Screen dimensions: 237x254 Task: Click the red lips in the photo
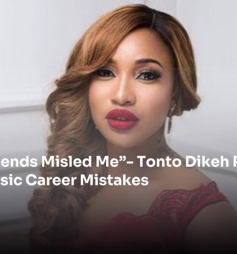click(x=122, y=119)
